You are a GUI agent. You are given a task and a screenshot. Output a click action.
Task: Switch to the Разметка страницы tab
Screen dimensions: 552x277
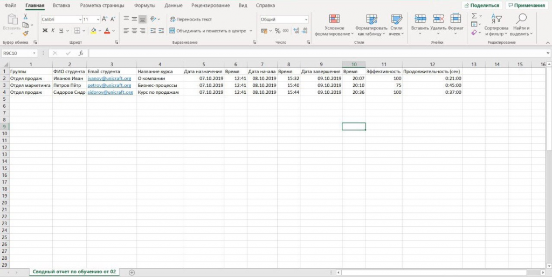(x=102, y=5)
